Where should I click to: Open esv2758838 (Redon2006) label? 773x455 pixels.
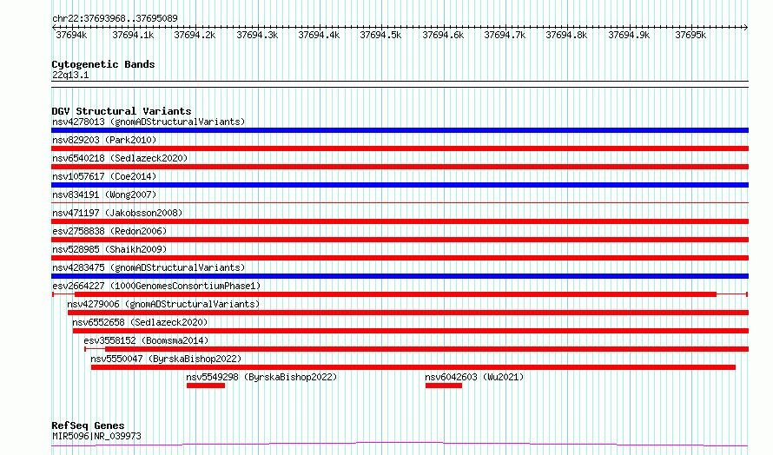[x=109, y=231]
